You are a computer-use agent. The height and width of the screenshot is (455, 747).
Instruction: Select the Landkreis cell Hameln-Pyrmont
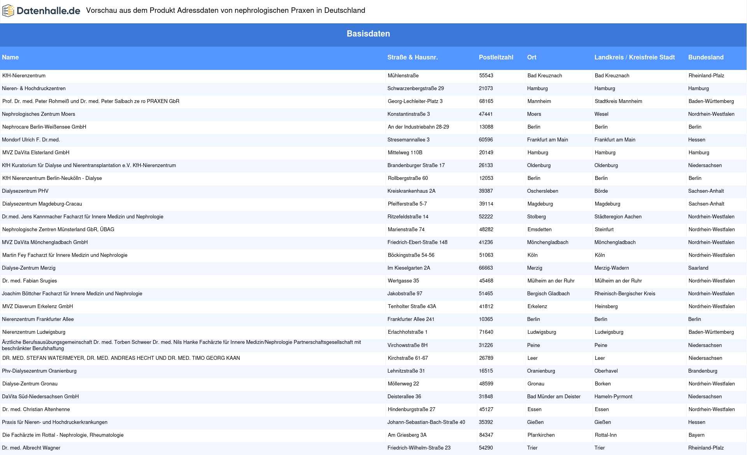click(614, 397)
